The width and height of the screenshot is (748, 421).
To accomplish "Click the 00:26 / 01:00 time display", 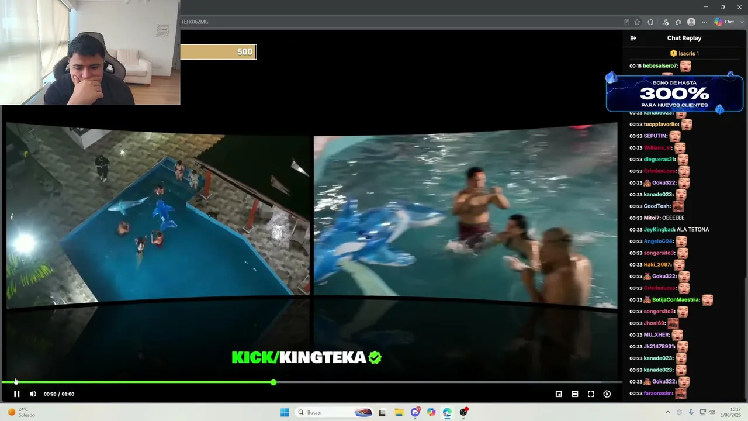I will point(59,394).
